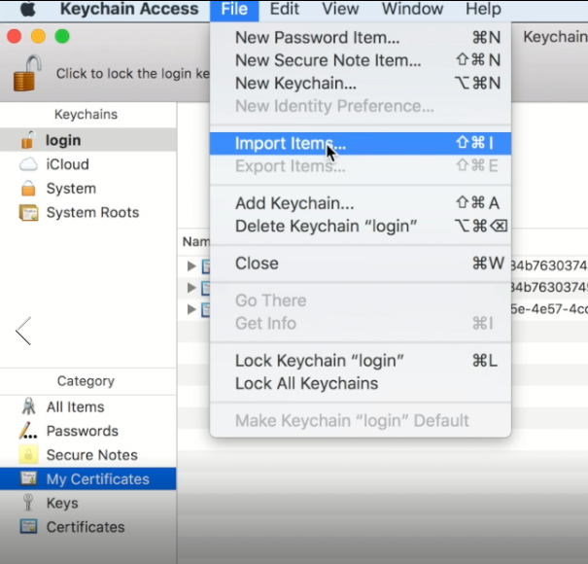The image size is (588, 564).
Task: Show the All Items category
Action: click(88, 406)
